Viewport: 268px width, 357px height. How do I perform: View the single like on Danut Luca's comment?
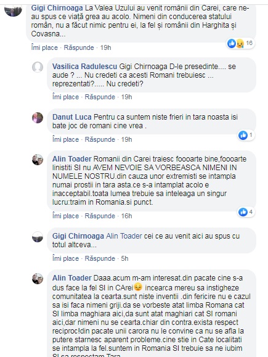pyautogui.click(x=246, y=135)
